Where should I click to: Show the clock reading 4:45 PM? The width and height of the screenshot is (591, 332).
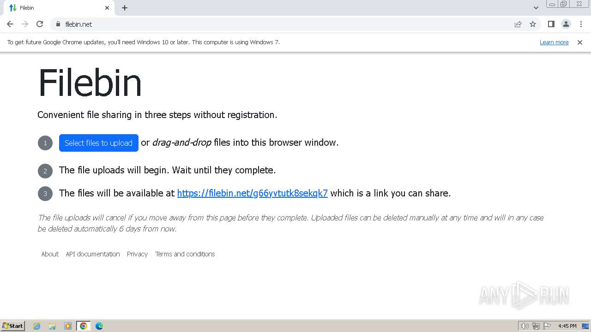pyautogui.click(x=567, y=326)
